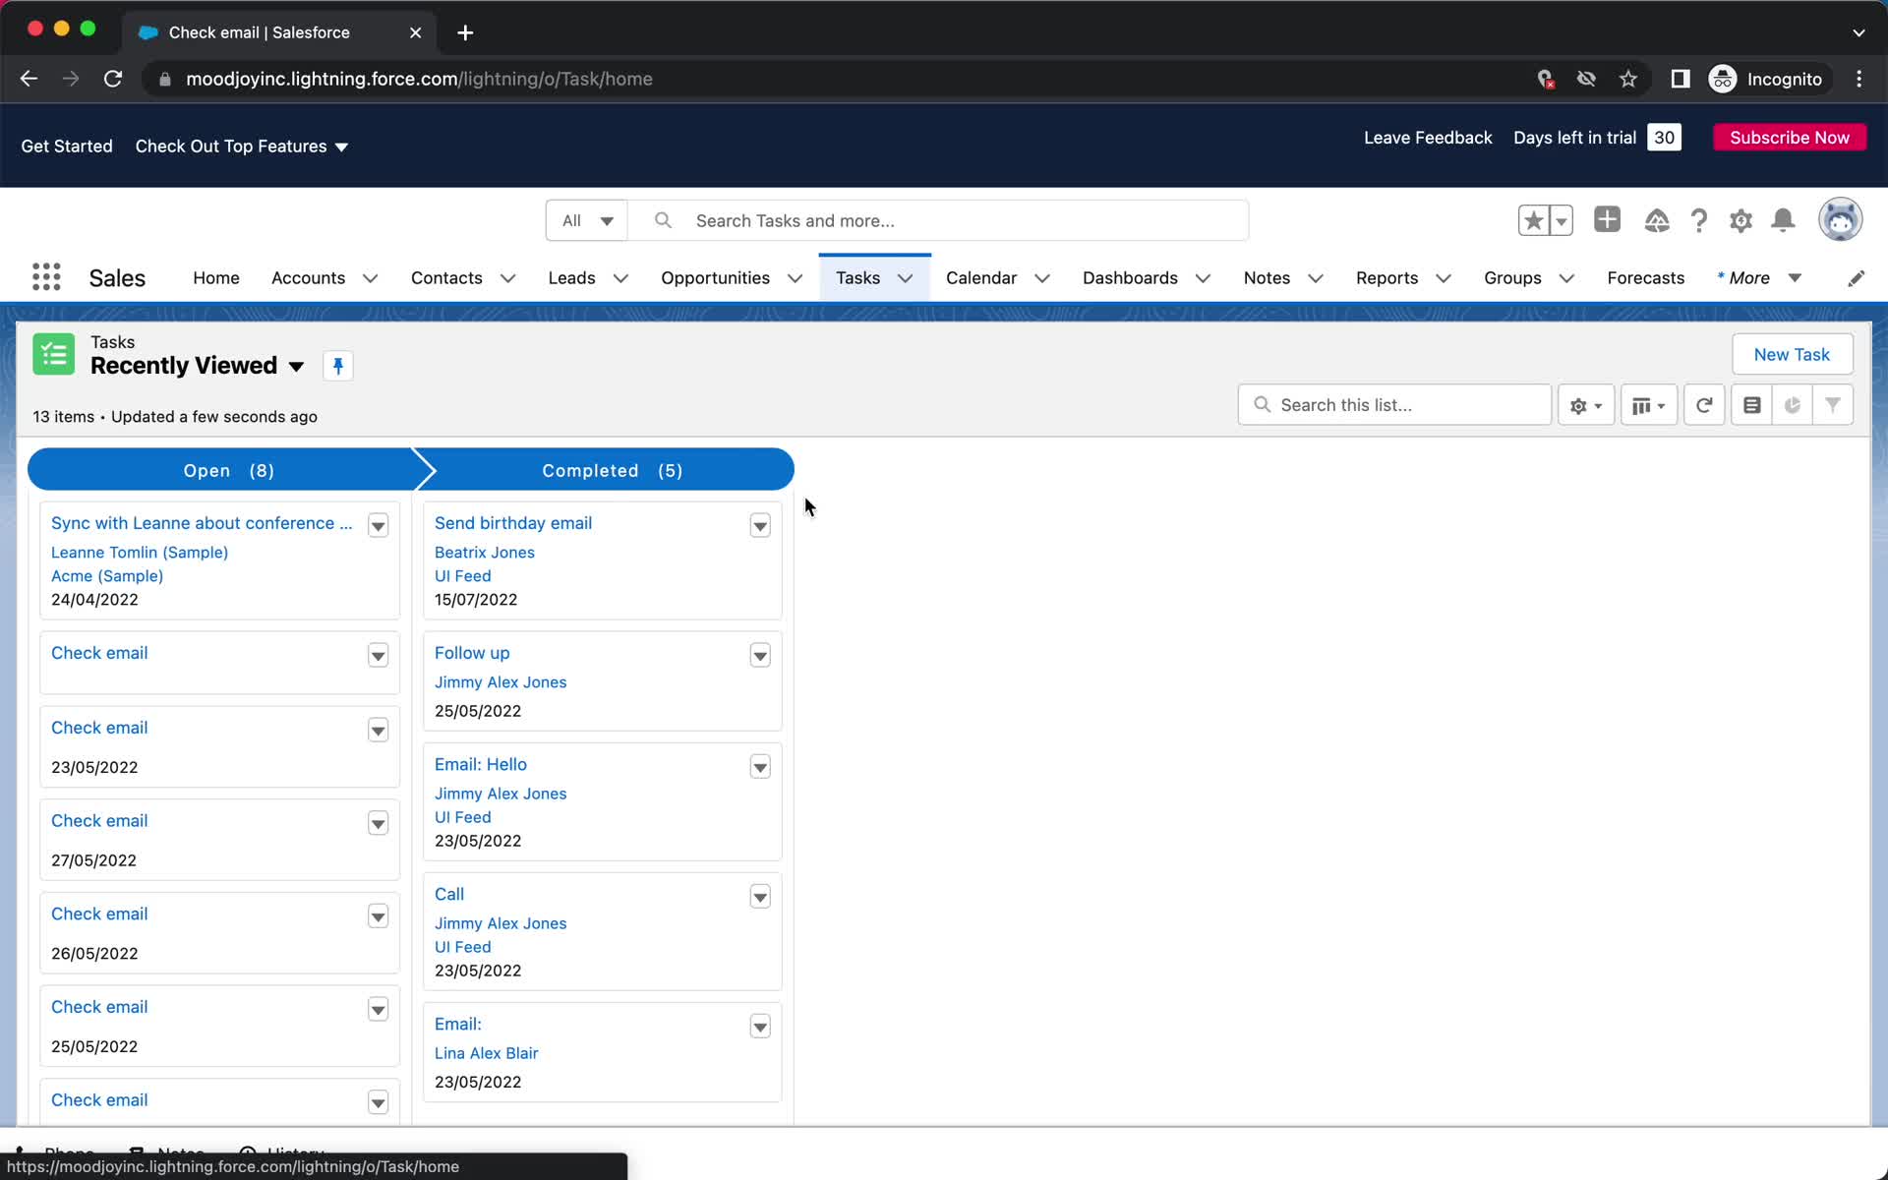This screenshot has width=1888, height=1180.
Task: Click the Get Started link
Action: pyautogui.click(x=67, y=146)
